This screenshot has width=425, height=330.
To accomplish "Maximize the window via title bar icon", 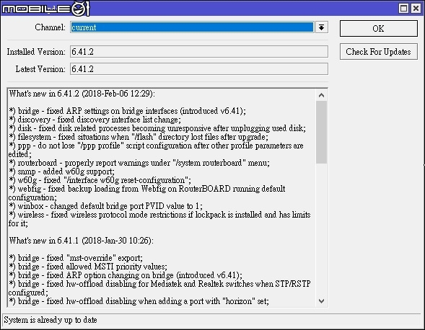I will [x=403, y=9].
